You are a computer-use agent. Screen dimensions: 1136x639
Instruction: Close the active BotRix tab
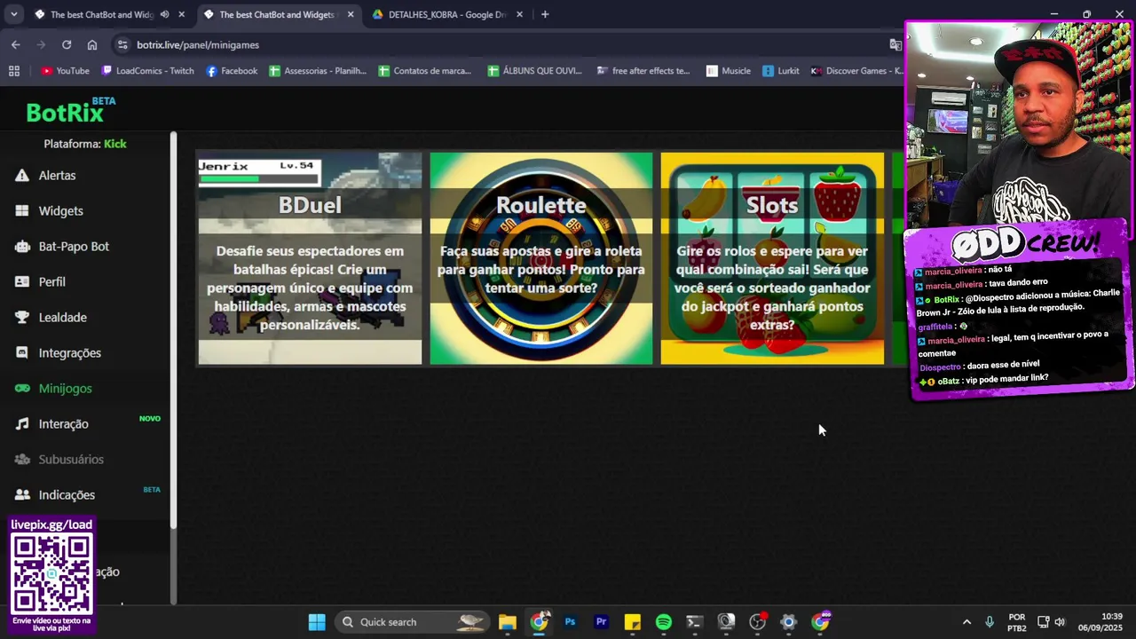[x=351, y=14]
